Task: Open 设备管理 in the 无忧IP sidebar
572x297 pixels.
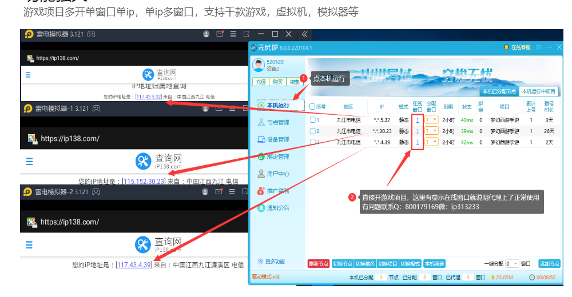Action: tap(273, 139)
